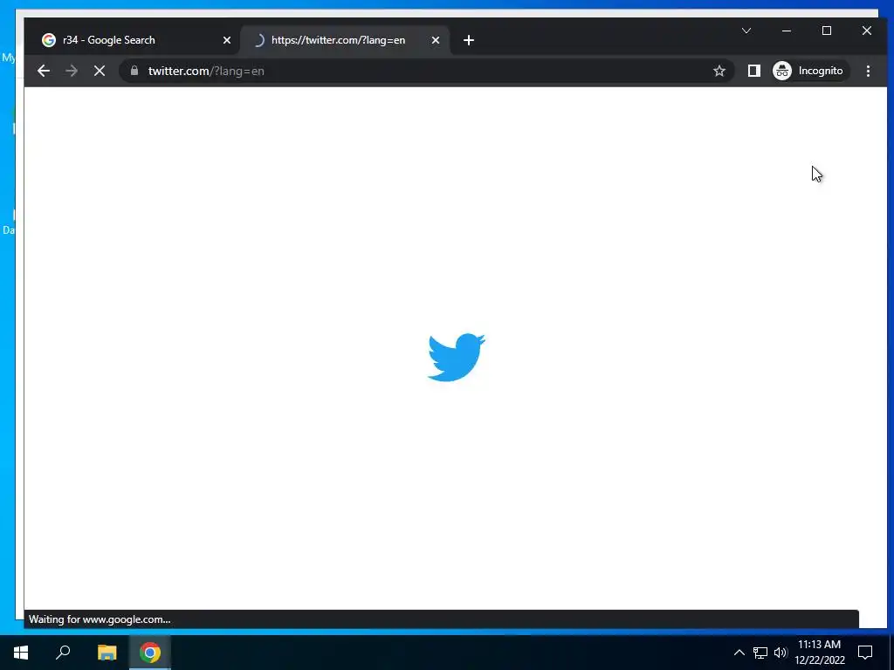Minimize the Chrome window

(787, 31)
